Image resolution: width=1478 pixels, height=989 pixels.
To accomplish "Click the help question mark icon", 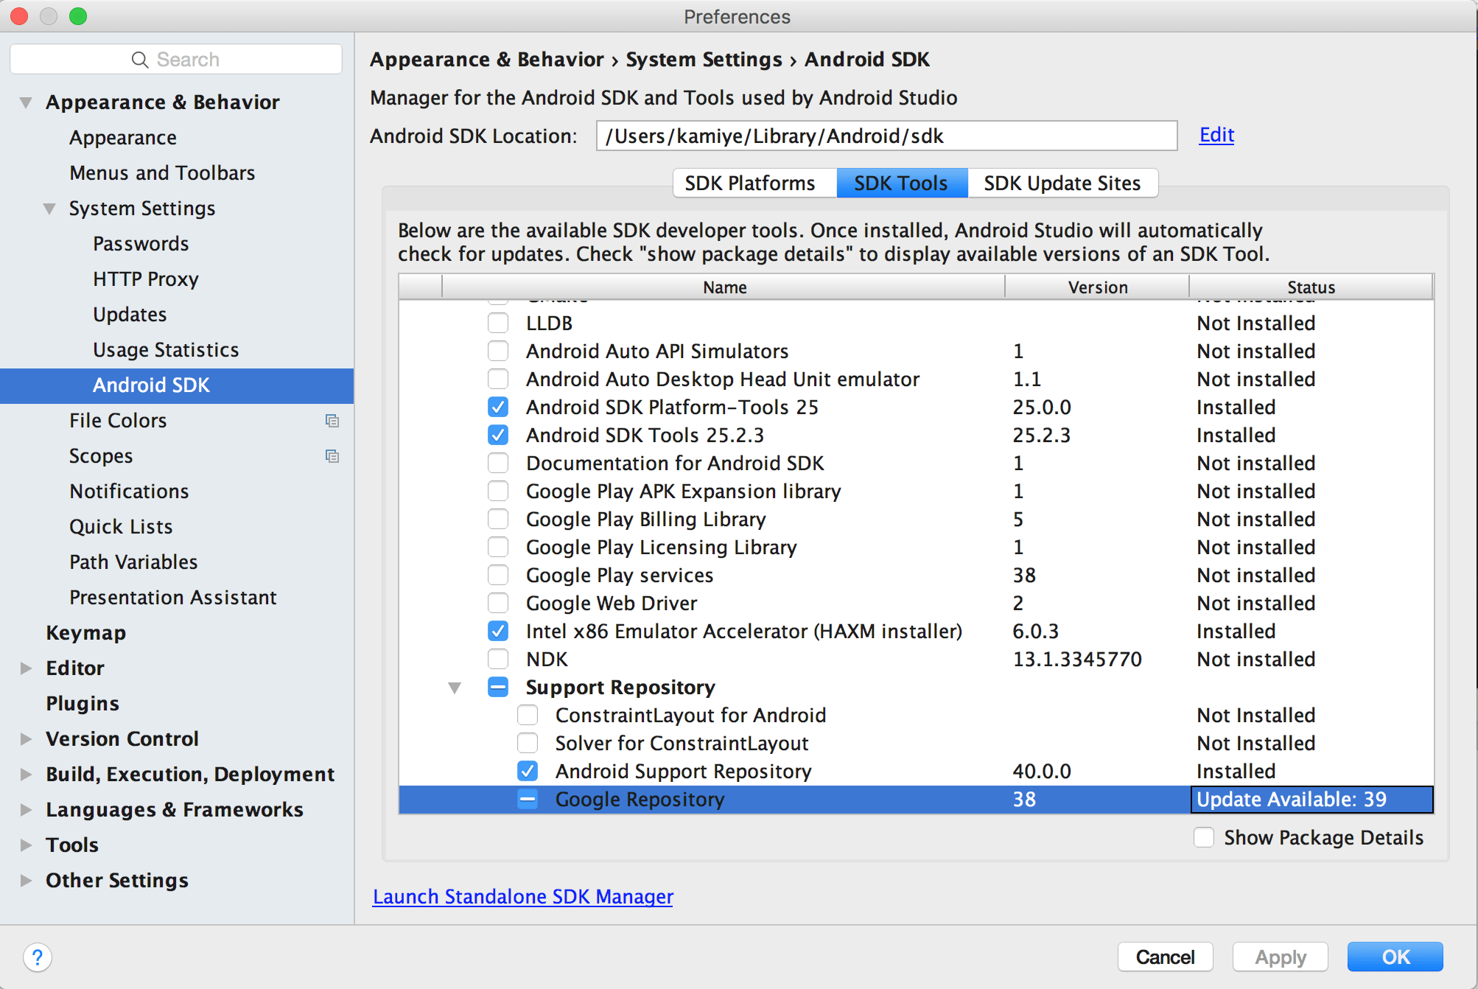I will (x=37, y=957).
